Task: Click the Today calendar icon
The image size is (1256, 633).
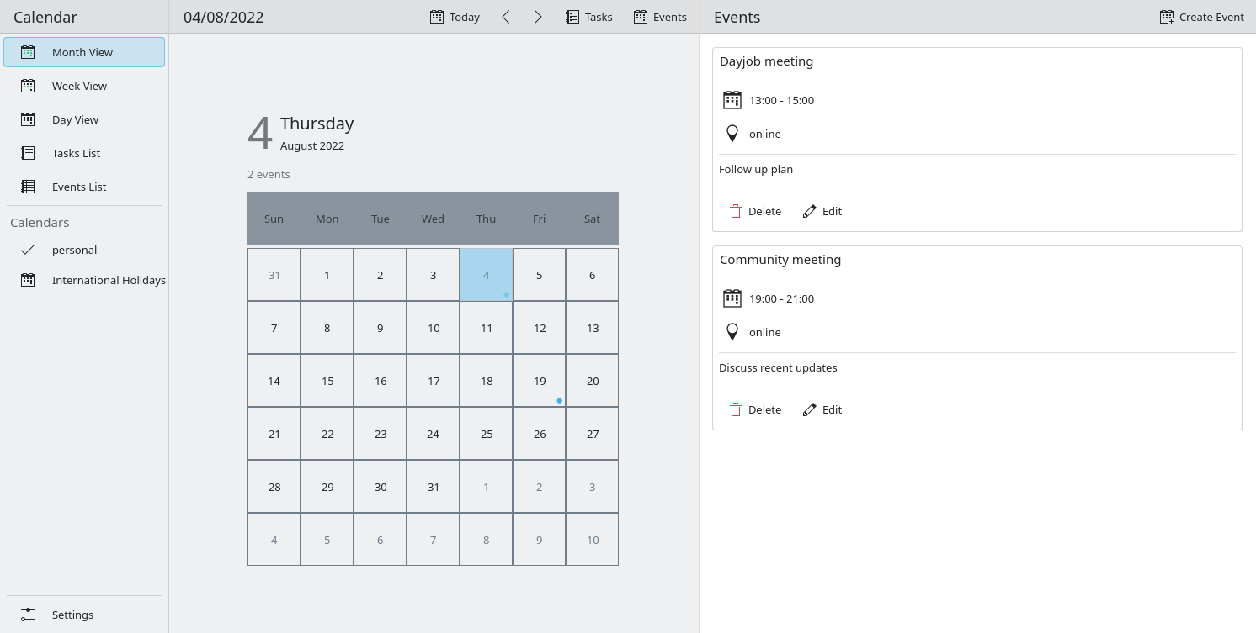Action: pyautogui.click(x=437, y=17)
